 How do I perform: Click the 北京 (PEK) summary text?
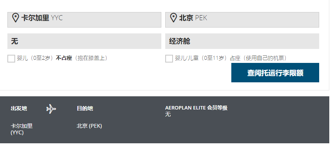[89, 126]
